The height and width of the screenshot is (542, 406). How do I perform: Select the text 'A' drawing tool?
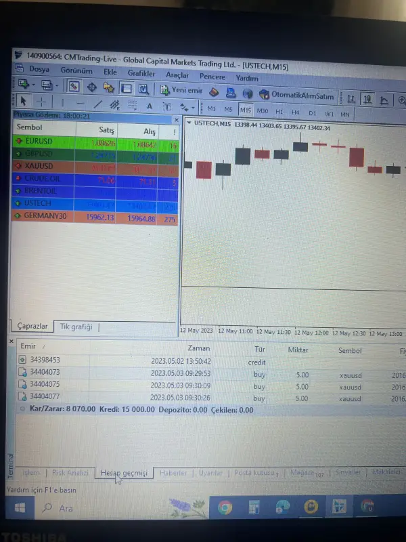150,106
